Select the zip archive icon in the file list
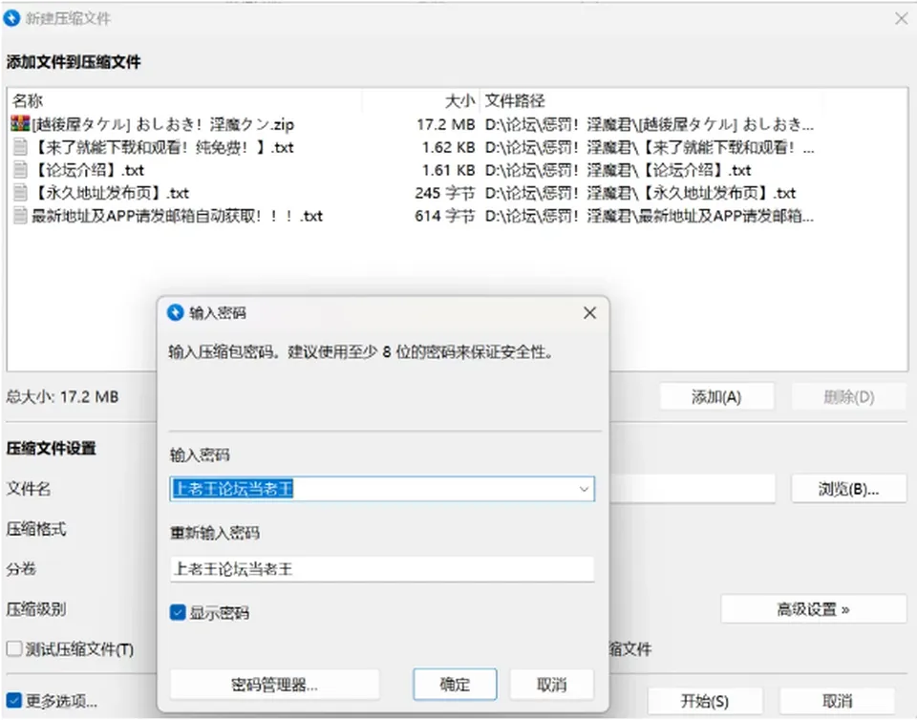Viewport: 917px width, 720px height. 20,124
